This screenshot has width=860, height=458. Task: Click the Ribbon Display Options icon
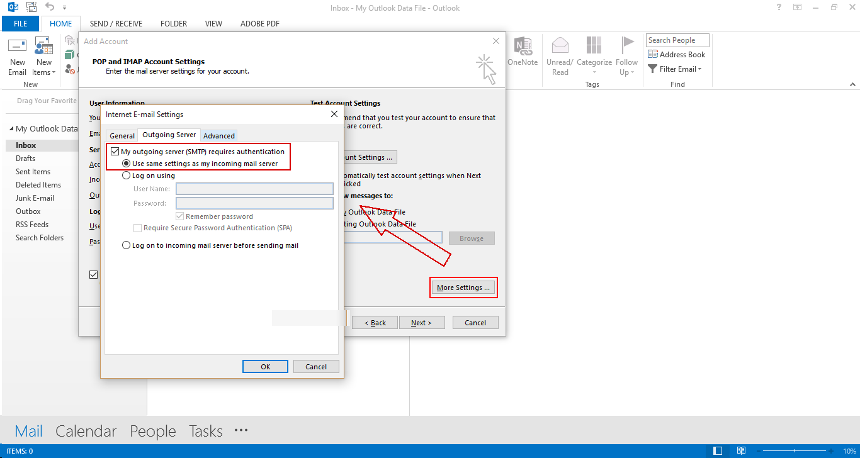pos(798,8)
